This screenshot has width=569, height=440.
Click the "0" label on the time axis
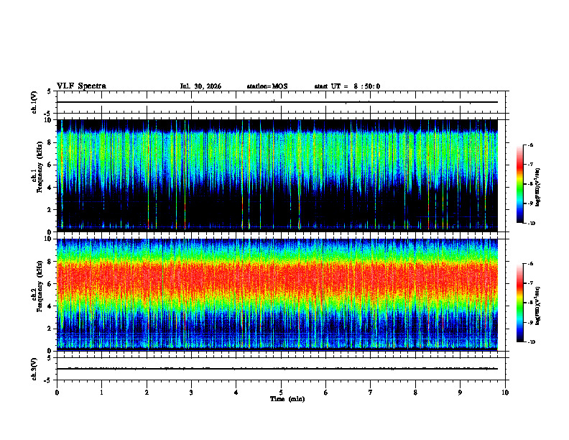click(x=57, y=393)
